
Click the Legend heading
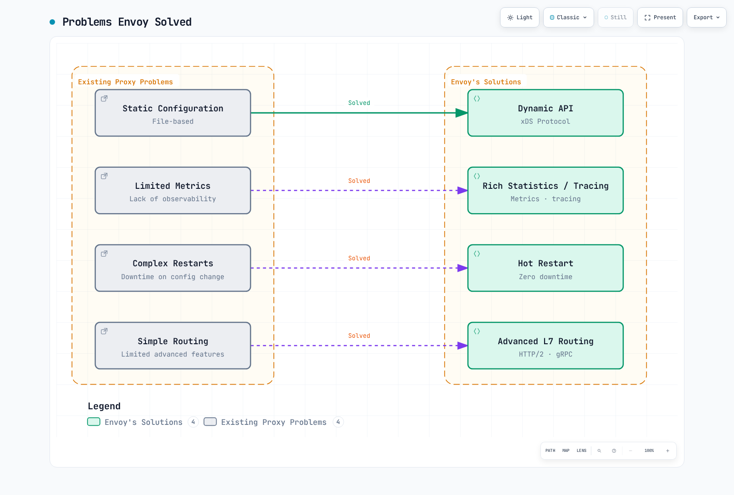tap(104, 406)
